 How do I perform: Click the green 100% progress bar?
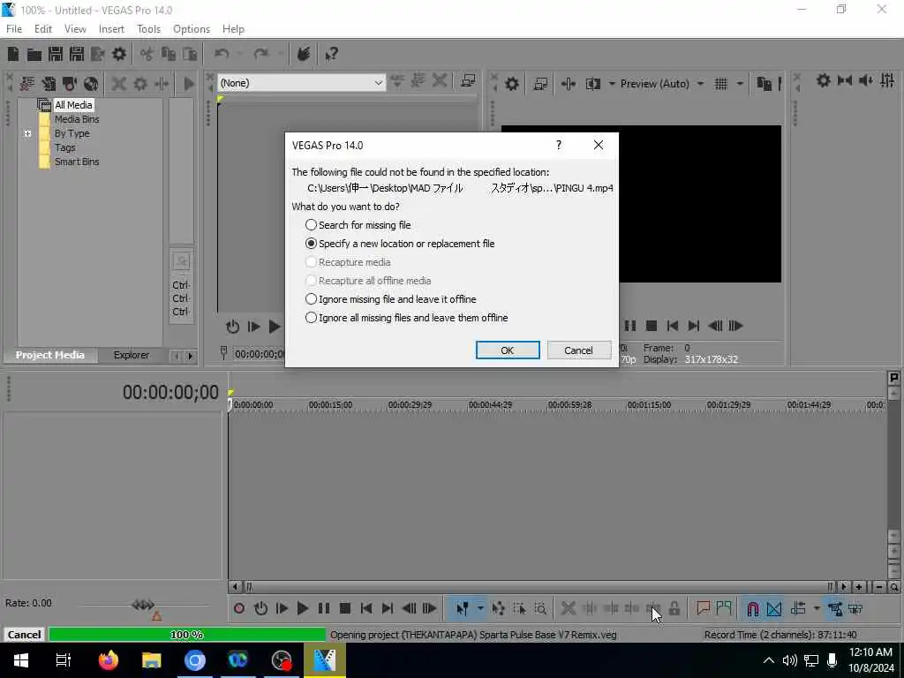(187, 634)
